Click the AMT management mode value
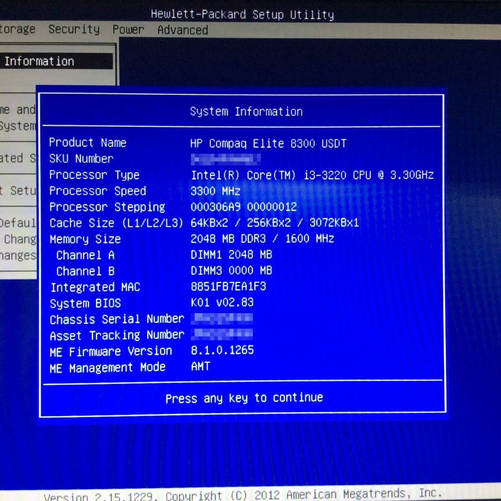501x501 pixels. click(200, 367)
